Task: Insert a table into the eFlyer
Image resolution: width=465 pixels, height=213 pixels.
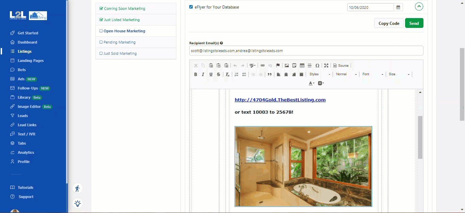Action: 302,65
